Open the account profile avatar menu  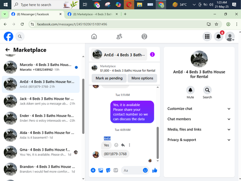230,37
